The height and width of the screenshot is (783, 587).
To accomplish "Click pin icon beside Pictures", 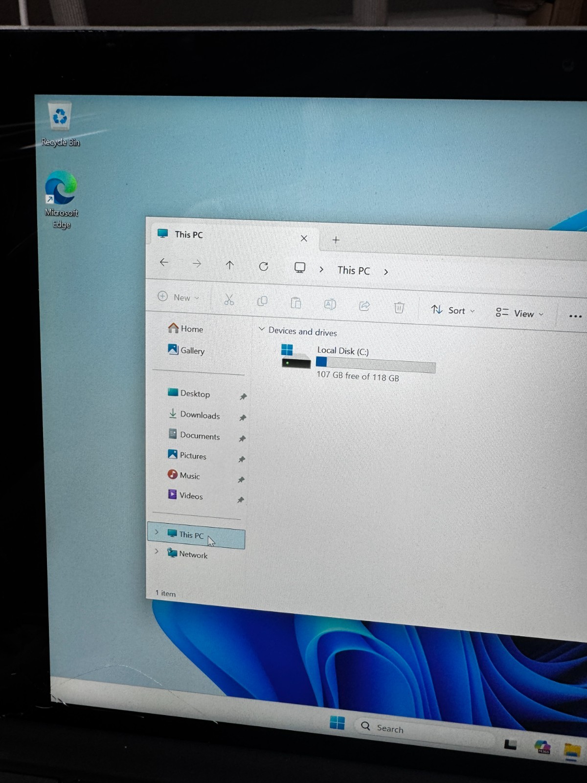I will [242, 459].
